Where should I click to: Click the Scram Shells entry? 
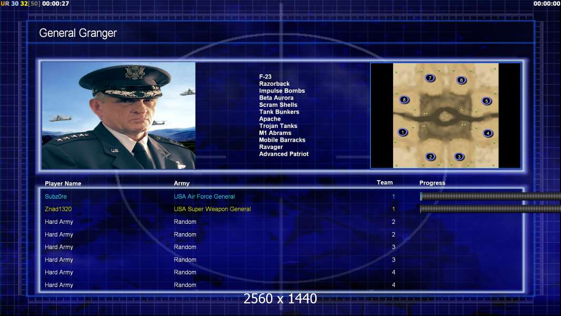(278, 105)
